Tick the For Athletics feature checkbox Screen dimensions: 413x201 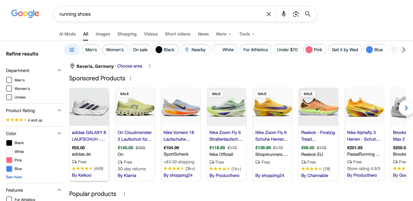coord(9,199)
